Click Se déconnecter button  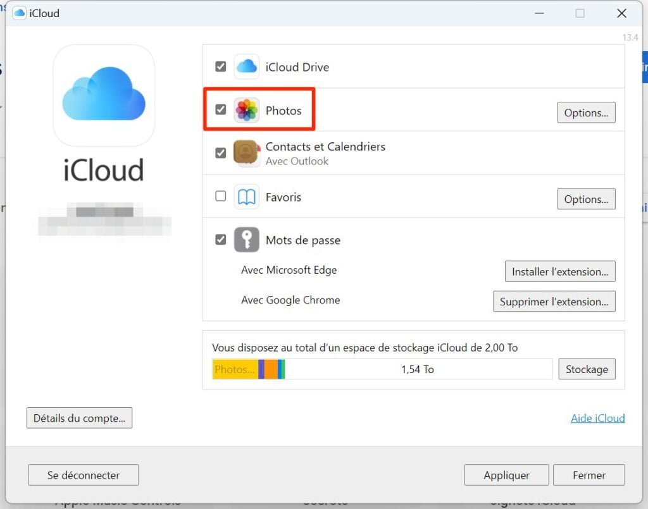(x=84, y=475)
